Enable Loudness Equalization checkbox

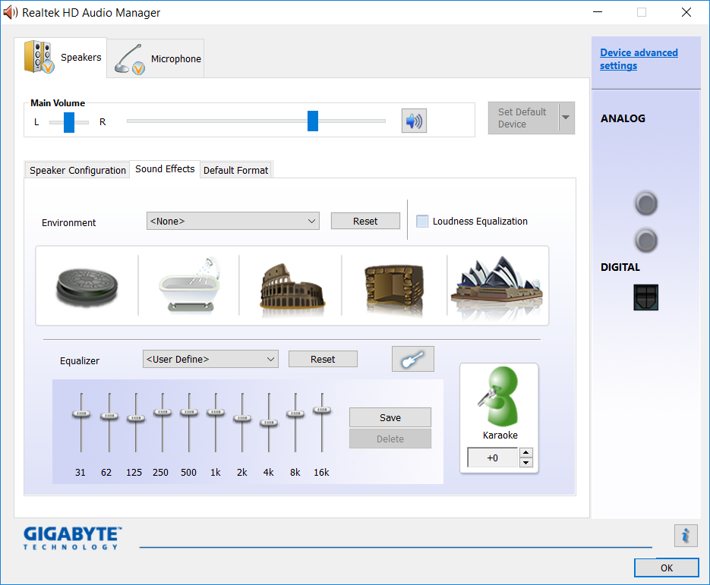[x=422, y=222]
